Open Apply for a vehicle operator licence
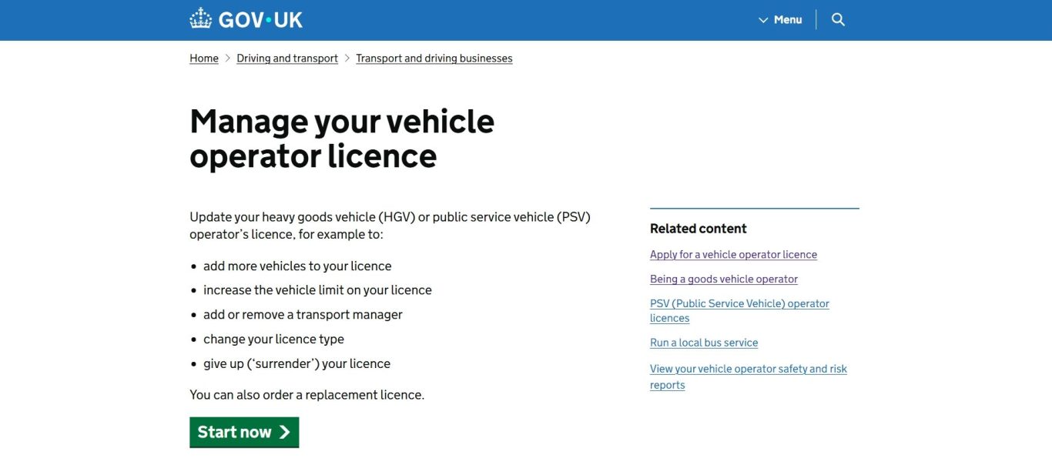This screenshot has height=475, width=1052. (733, 255)
